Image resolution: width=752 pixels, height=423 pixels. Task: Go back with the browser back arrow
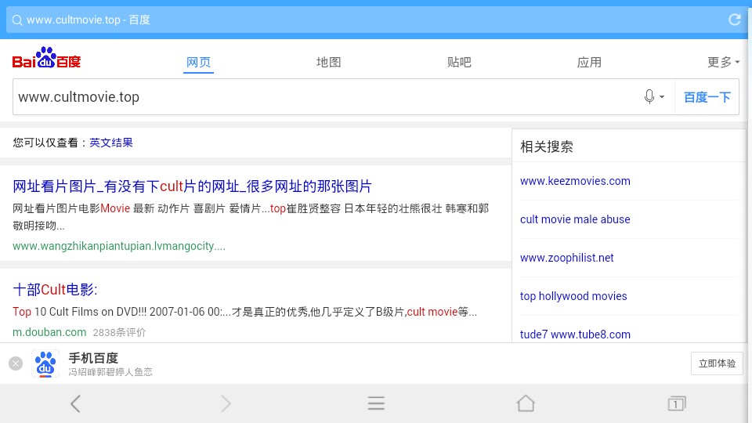(75, 403)
